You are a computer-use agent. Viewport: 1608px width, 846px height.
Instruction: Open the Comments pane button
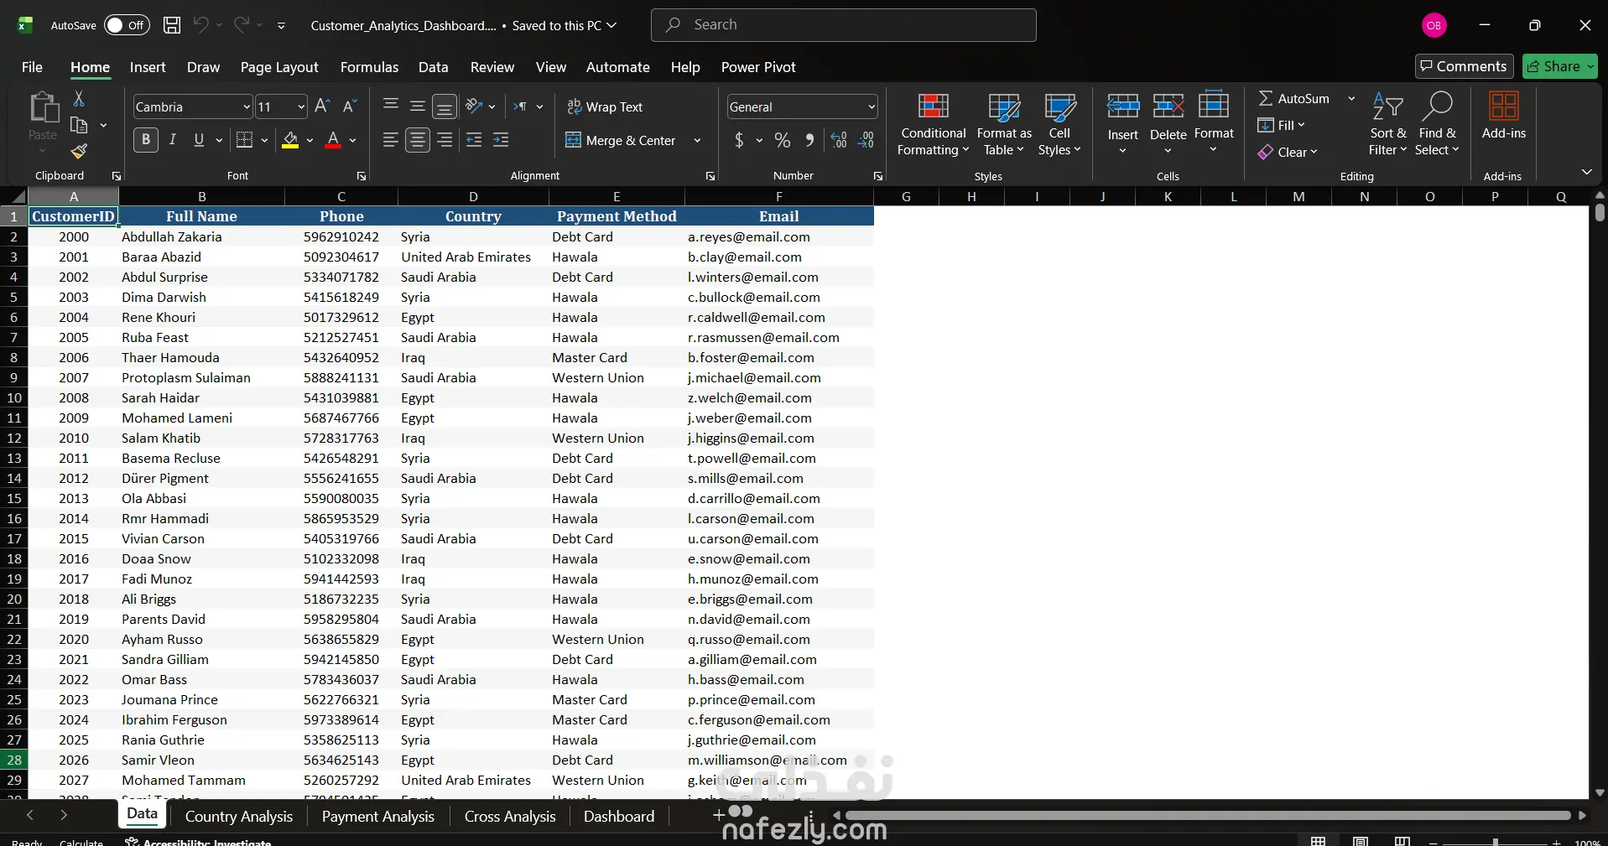[1464, 66]
